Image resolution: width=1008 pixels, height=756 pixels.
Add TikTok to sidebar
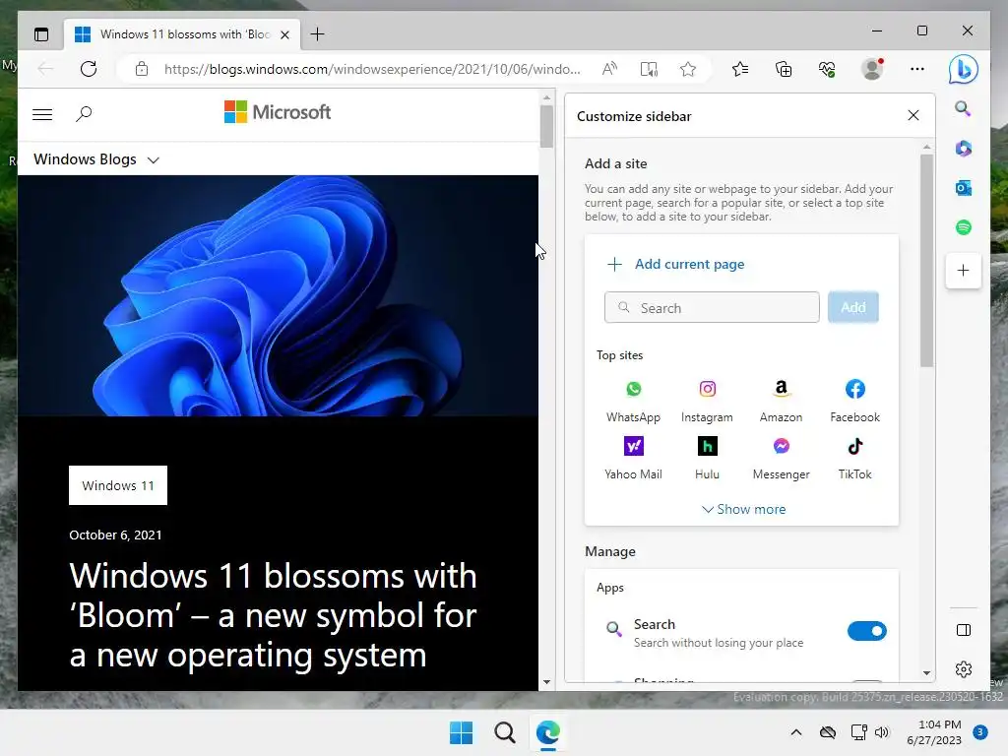coord(855,458)
